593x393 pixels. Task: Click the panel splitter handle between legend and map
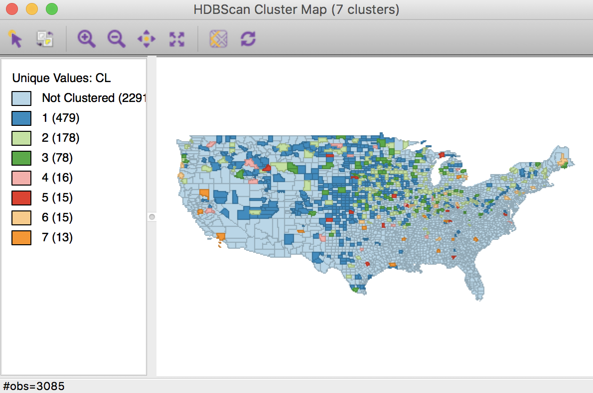tap(152, 217)
